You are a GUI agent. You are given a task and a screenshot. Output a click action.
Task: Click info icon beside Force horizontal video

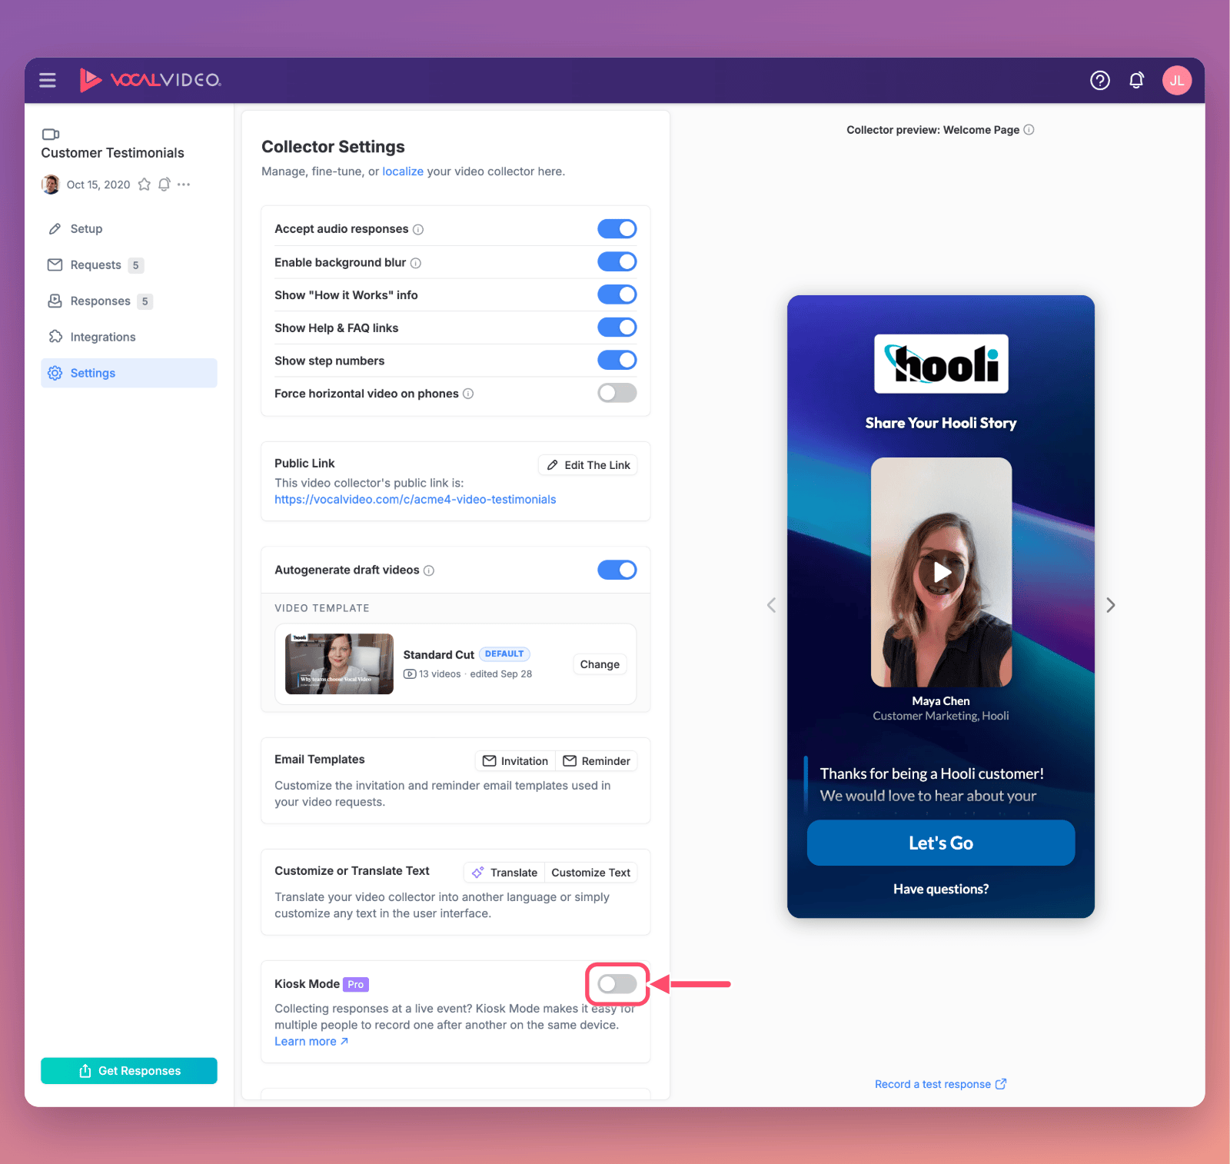[x=468, y=394]
